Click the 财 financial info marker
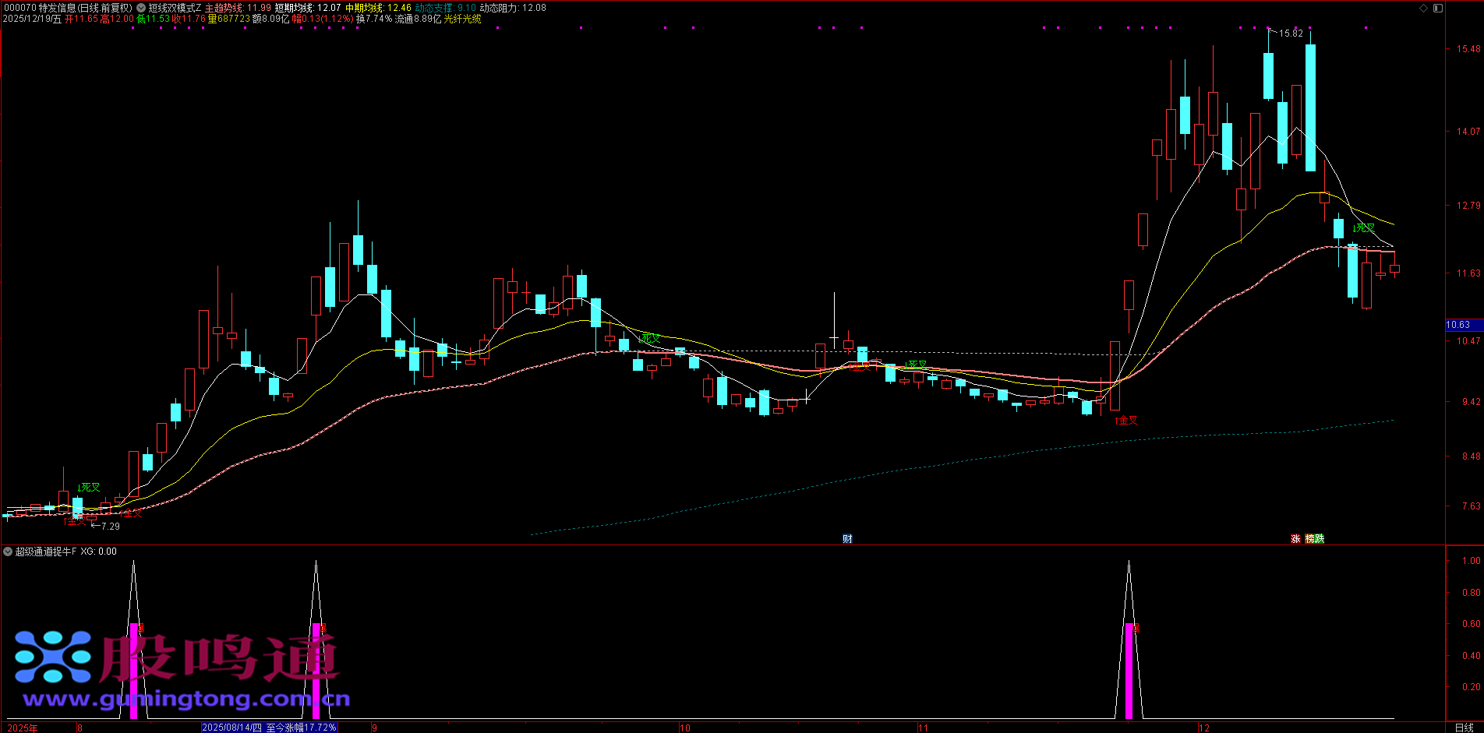The height and width of the screenshot is (733, 1484). point(847,539)
